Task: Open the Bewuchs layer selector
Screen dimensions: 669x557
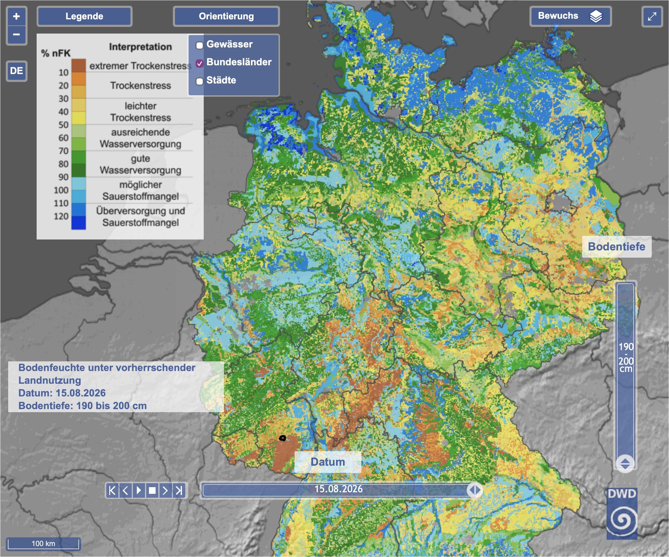Action: pos(571,16)
